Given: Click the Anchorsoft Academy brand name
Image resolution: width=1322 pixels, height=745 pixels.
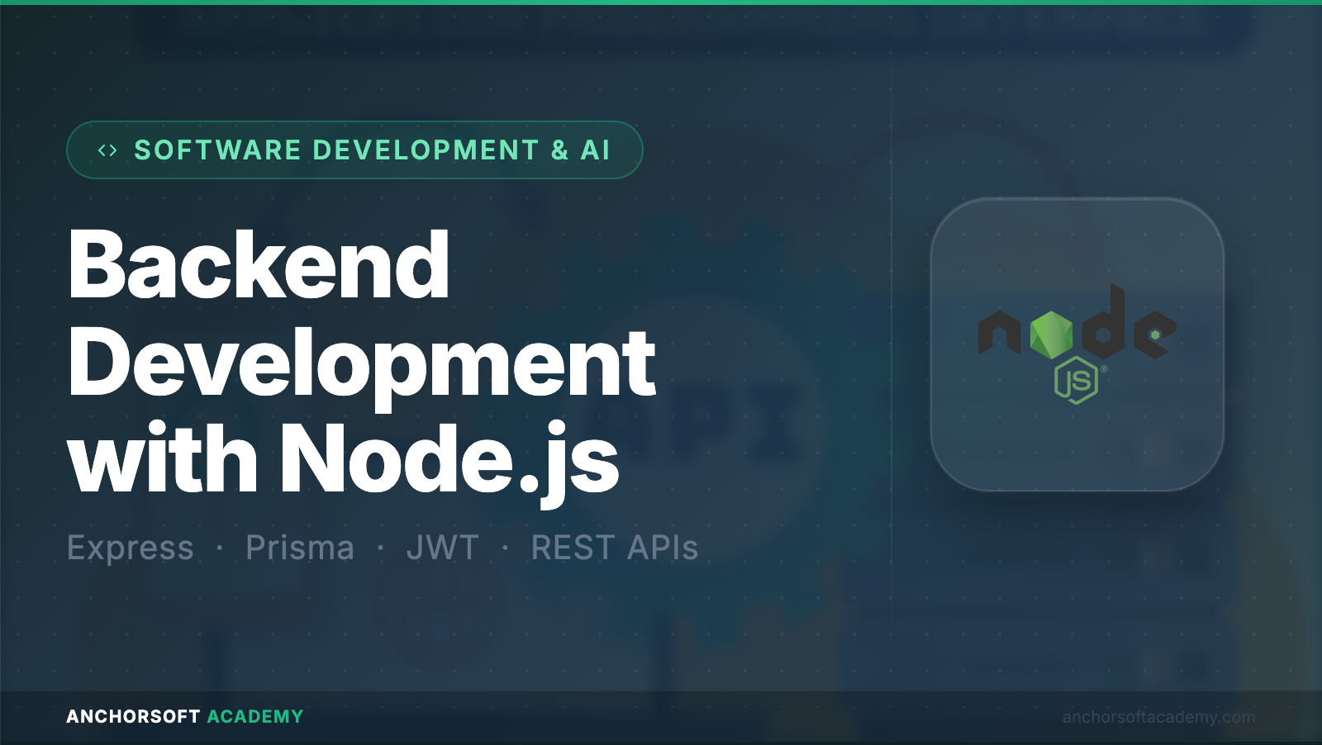Looking at the screenshot, I should click(x=185, y=716).
